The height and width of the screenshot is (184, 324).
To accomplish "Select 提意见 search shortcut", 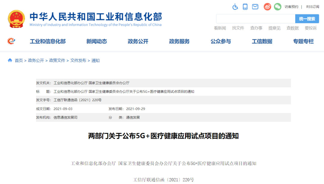I will 274,28.
